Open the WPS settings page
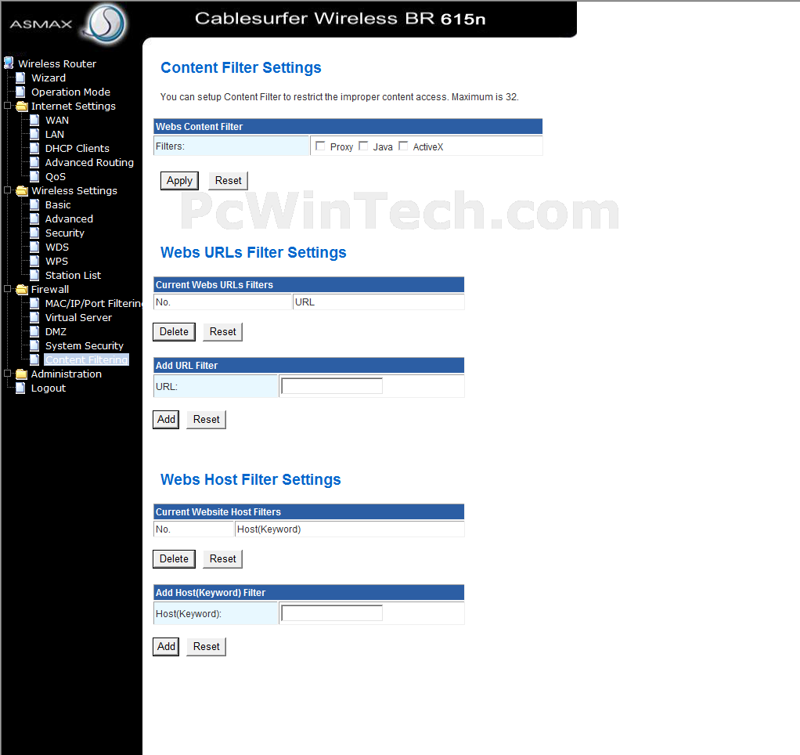 [x=56, y=261]
